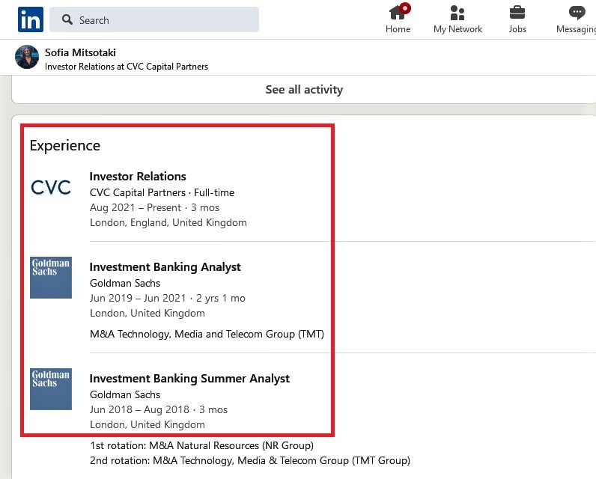Open the Messaging chat bubble icon
The image size is (596, 479).
[x=577, y=13]
